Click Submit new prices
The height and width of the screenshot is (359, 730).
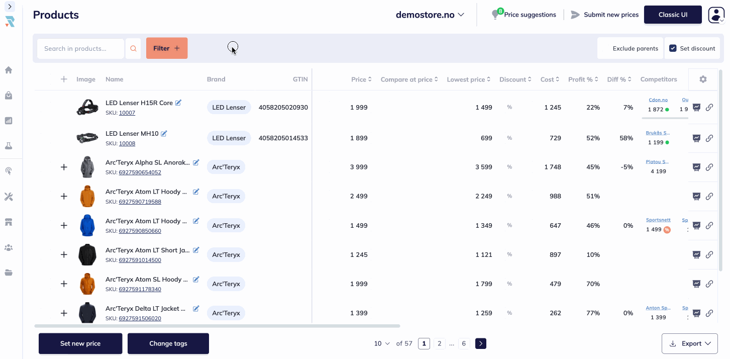click(605, 15)
